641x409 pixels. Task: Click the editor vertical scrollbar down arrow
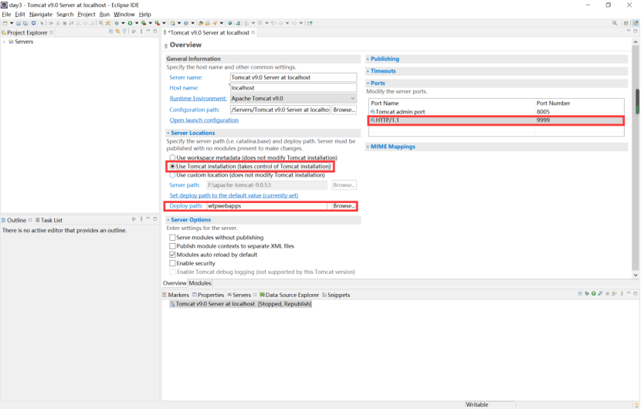pyautogui.click(x=636, y=275)
